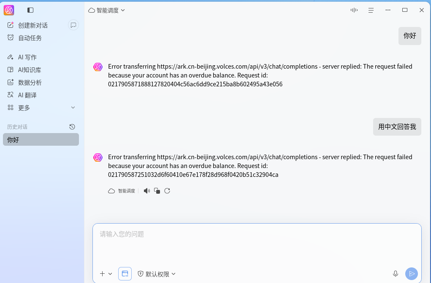Click the 你好 user message bubble
This screenshot has height=283, width=431.
click(410, 36)
